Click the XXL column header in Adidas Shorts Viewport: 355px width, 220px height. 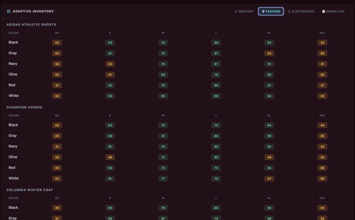coord(322,33)
